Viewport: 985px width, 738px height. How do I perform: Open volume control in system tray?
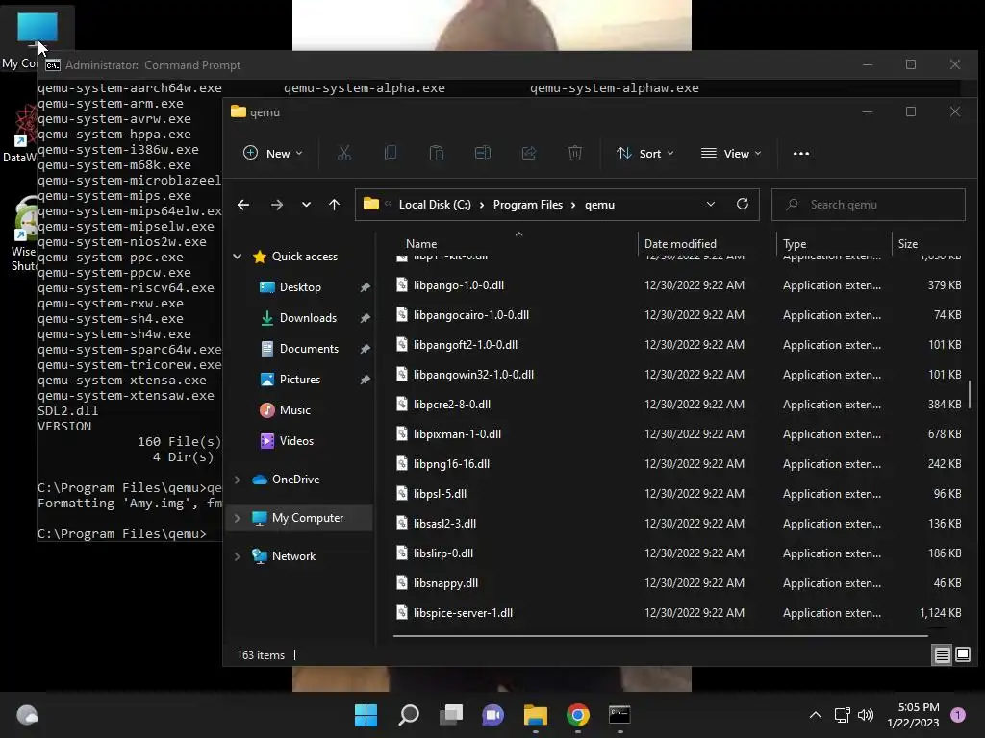click(866, 715)
